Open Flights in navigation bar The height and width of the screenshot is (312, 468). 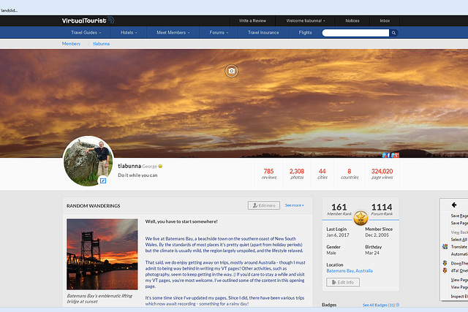(x=305, y=32)
